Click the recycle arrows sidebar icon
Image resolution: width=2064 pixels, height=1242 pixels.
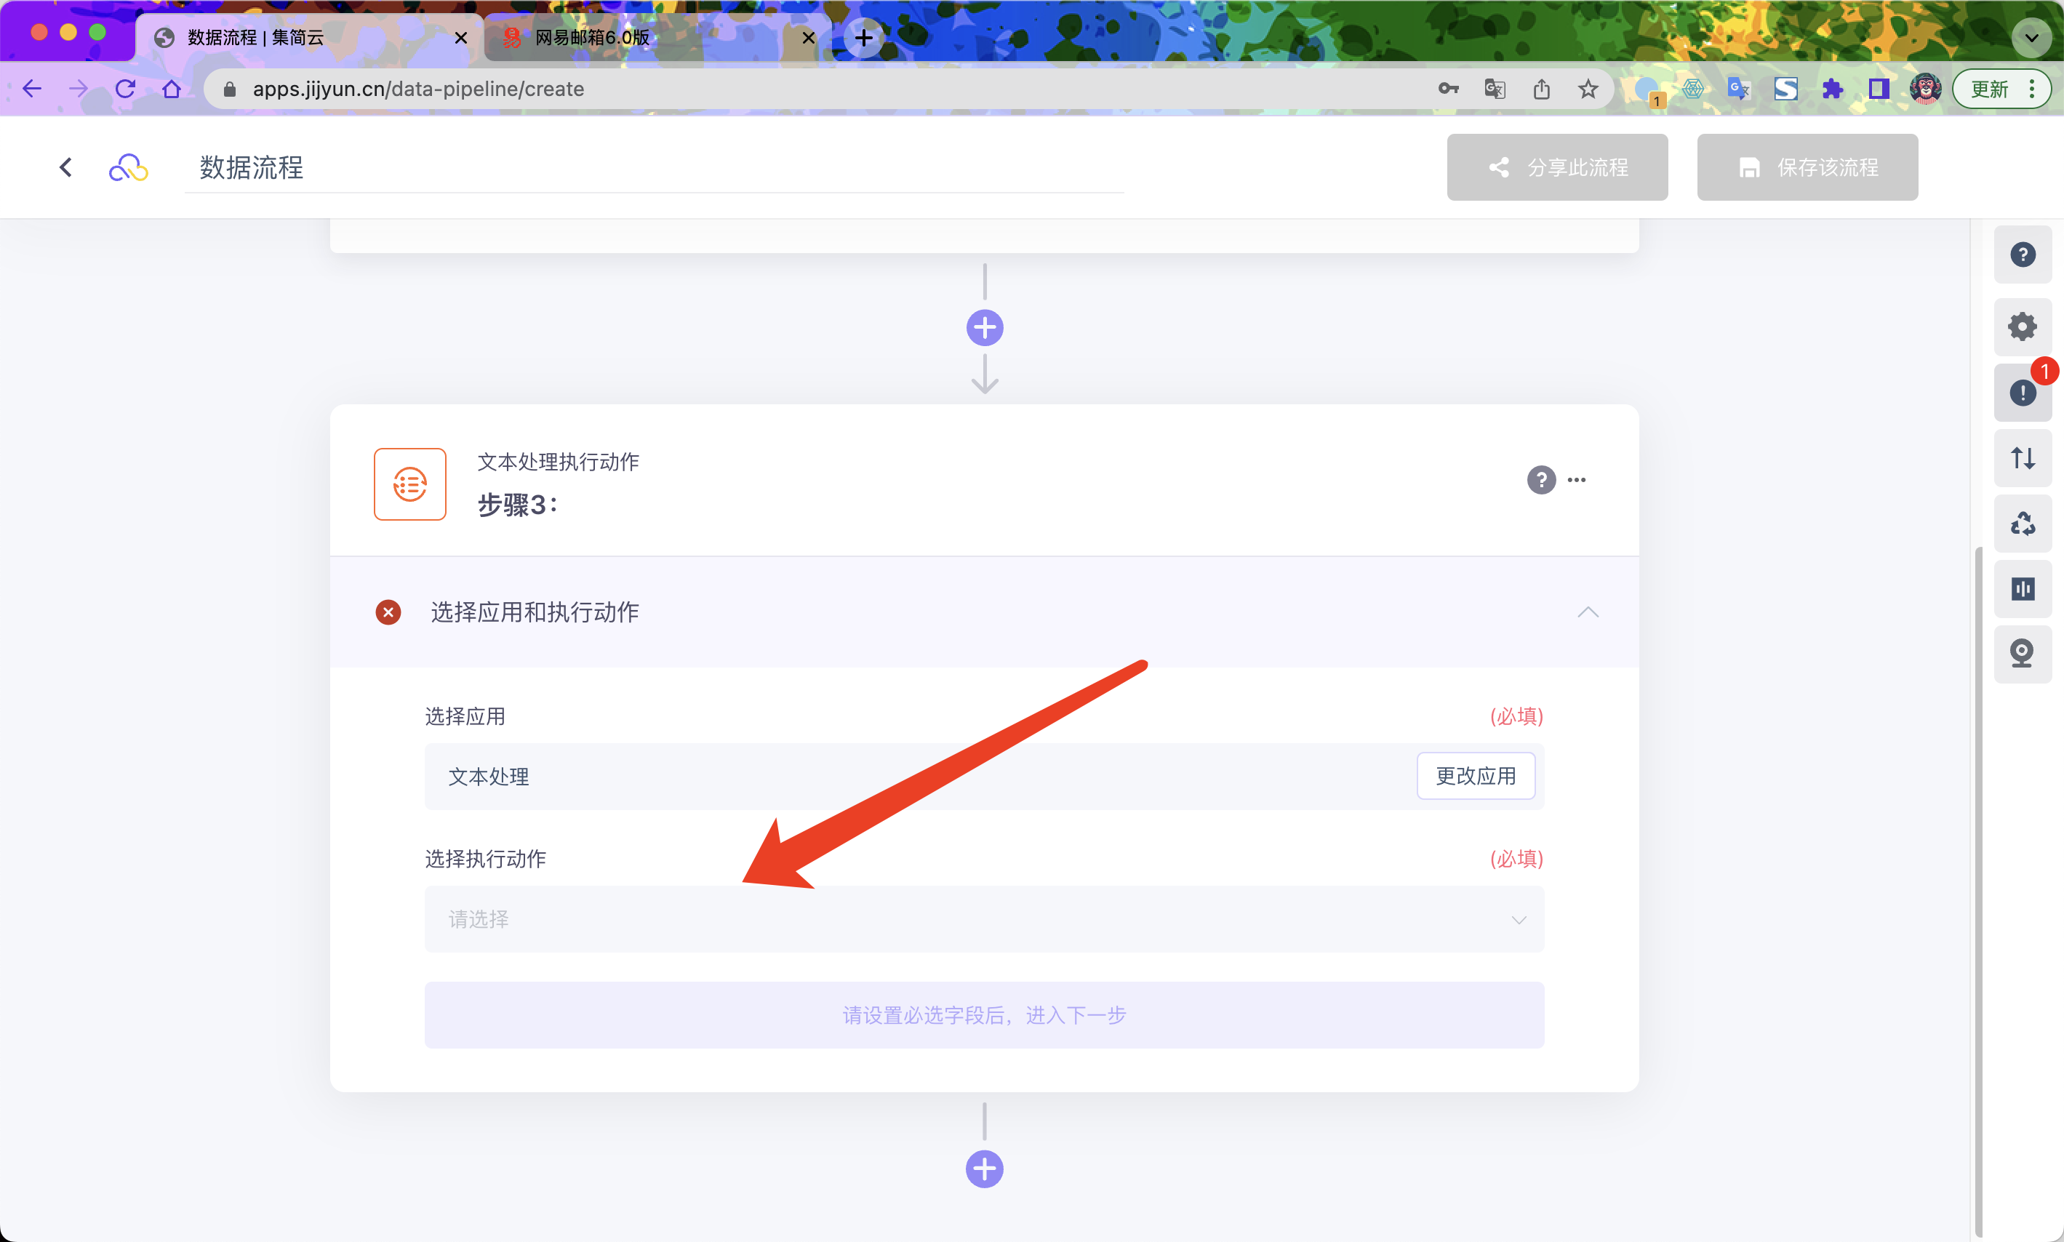(2021, 524)
